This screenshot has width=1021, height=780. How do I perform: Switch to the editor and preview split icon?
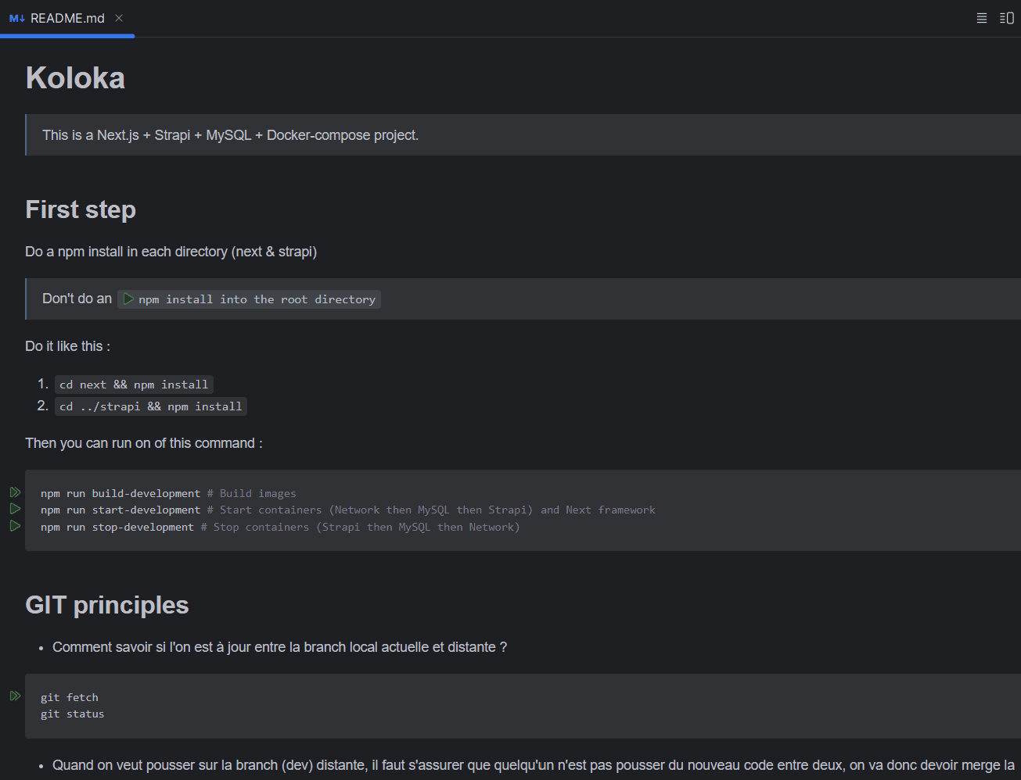point(1007,18)
